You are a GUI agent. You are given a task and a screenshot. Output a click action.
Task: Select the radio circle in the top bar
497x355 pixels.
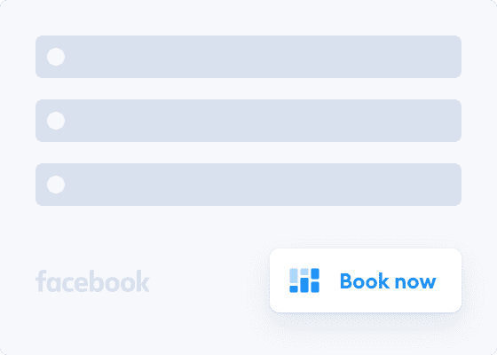(56, 57)
